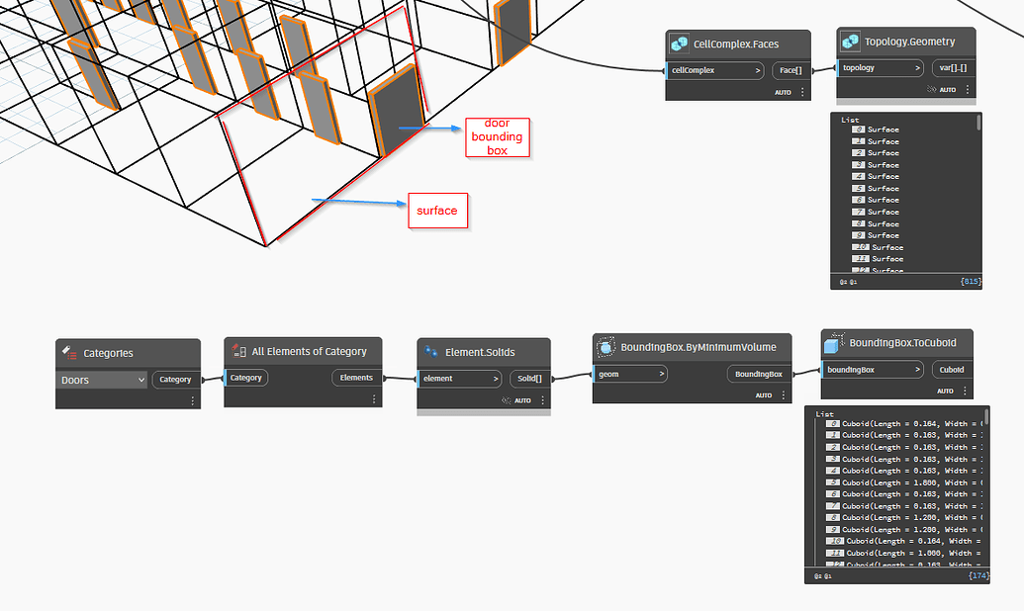Image resolution: width=1024 pixels, height=611 pixels.
Task: Open the CellComplex.Faces three-dot menu
Action: (801, 91)
